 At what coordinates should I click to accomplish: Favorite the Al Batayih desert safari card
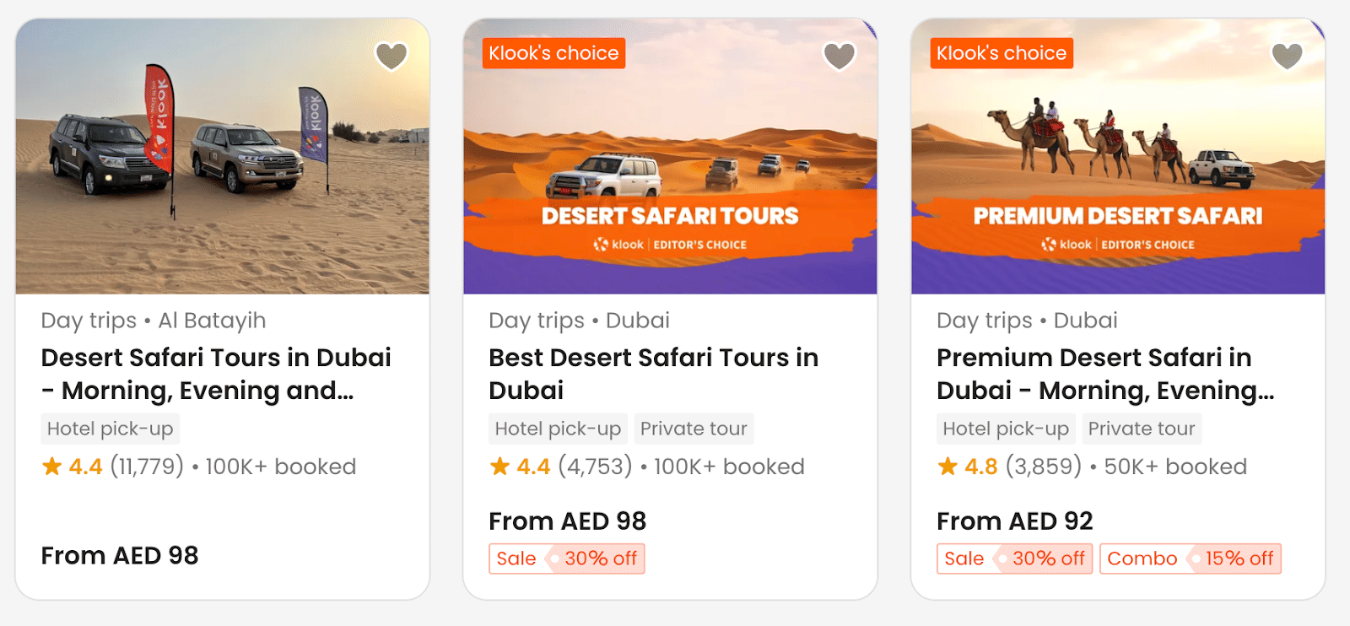(x=391, y=57)
